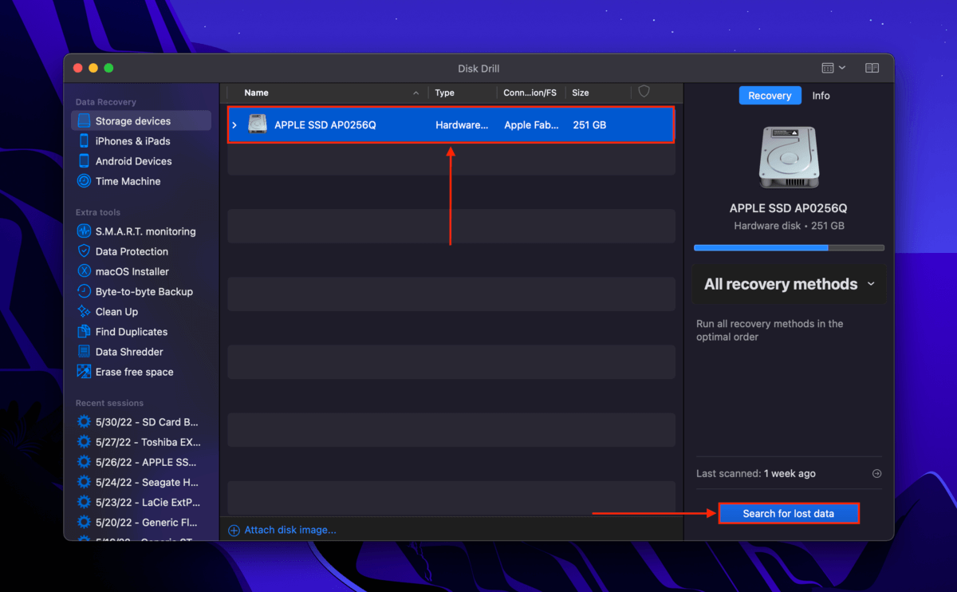Viewport: 957px width, 592px height.
Task: Open Storage devices in sidebar
Action: (141, 121)
